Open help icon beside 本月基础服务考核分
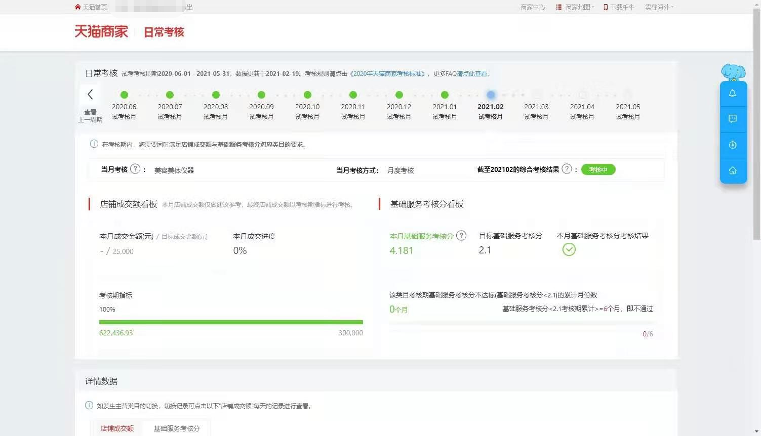 tap(461, 235)
